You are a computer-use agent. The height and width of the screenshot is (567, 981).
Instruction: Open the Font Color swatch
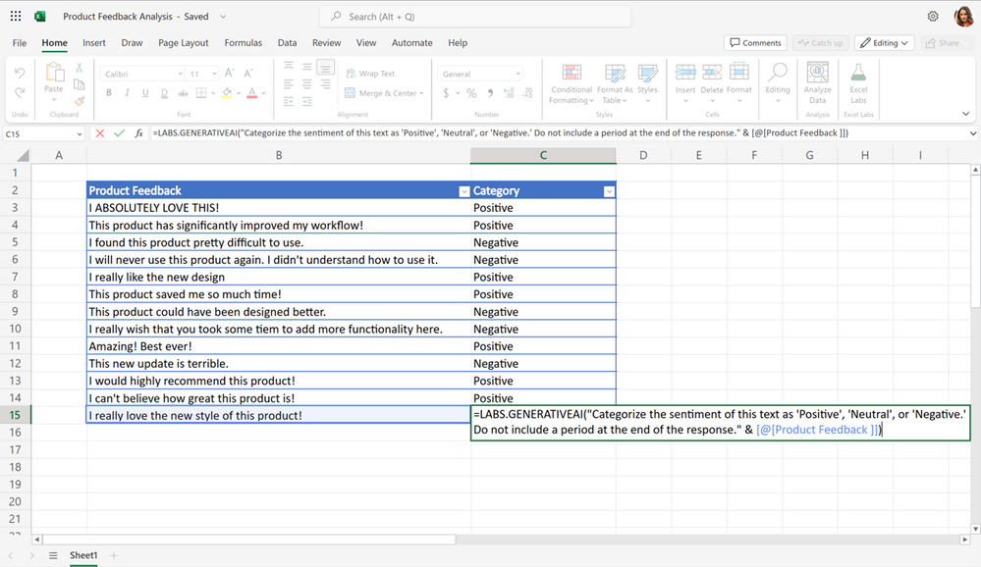tap(252, 92)
